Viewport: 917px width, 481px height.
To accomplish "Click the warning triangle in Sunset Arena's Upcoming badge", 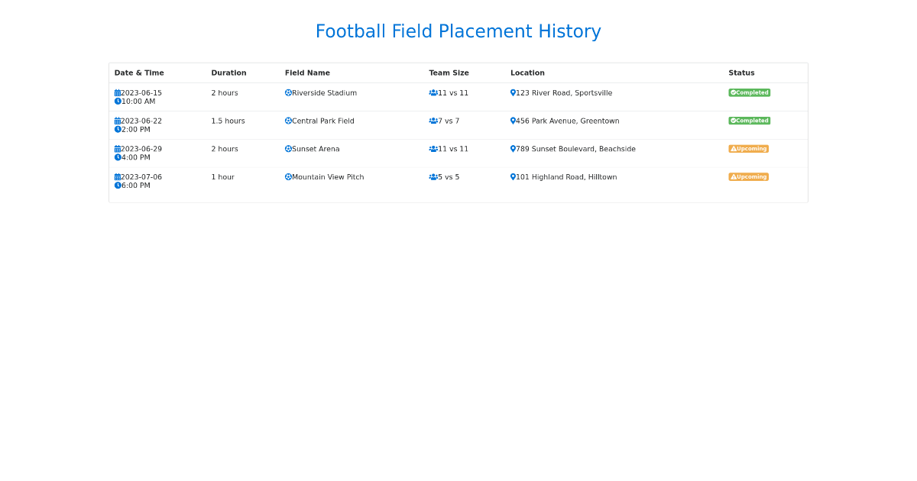I will [733, 148].
